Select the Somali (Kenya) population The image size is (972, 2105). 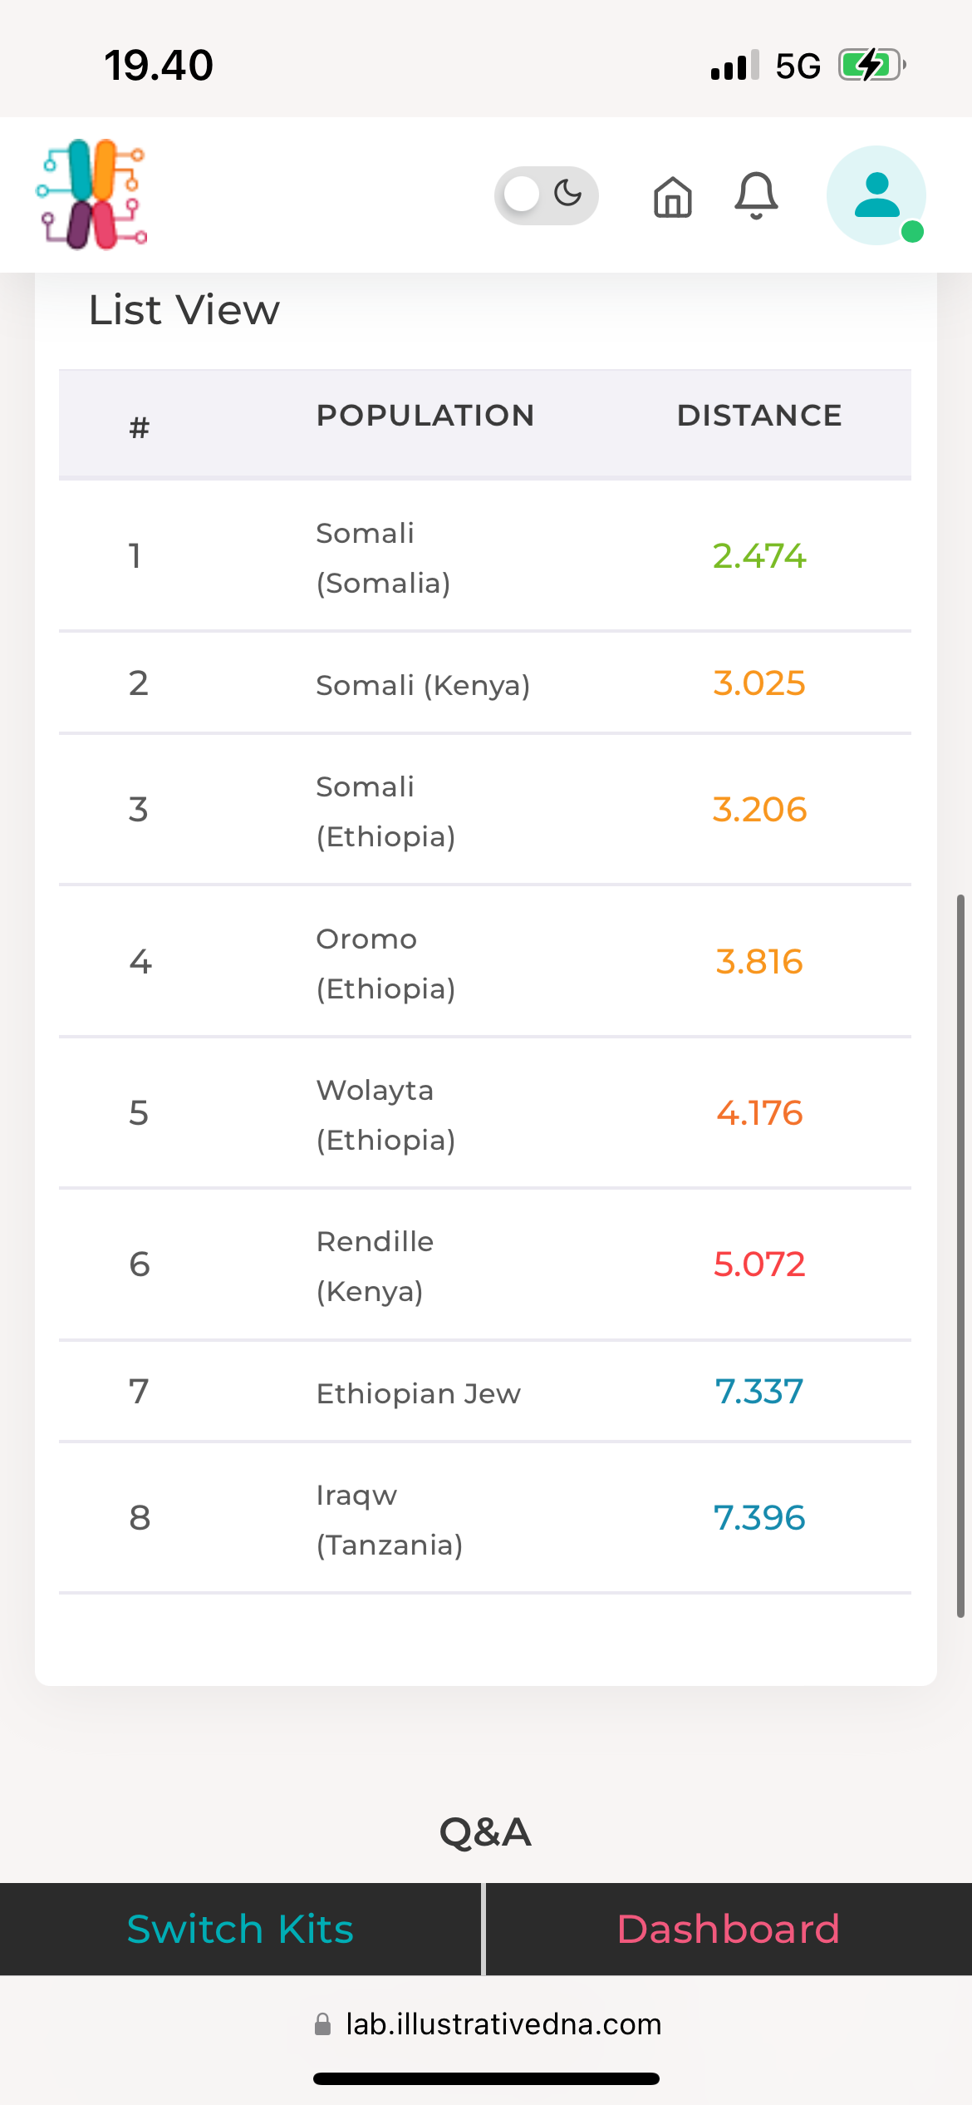click(423, 685)
